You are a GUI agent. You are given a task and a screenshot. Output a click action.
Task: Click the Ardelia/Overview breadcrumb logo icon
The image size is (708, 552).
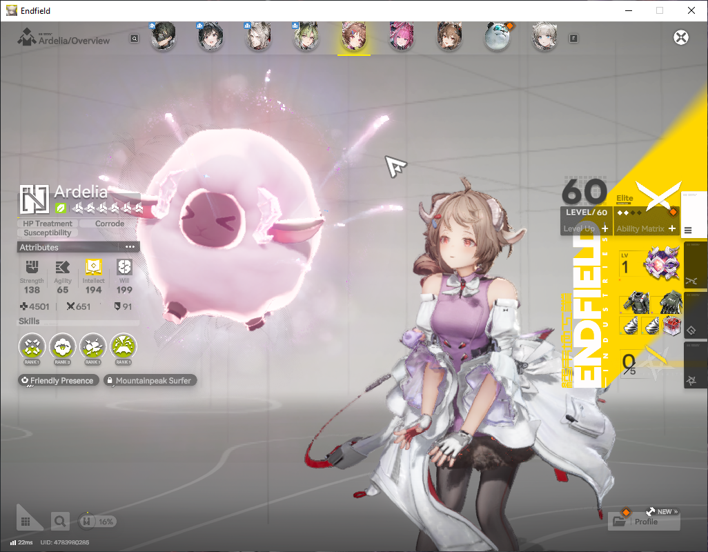(x=26, y=37)
